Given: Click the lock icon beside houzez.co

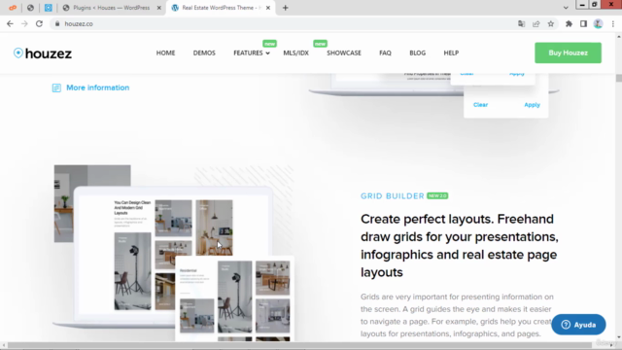Looking at the screenshot, I should [57, 23].
